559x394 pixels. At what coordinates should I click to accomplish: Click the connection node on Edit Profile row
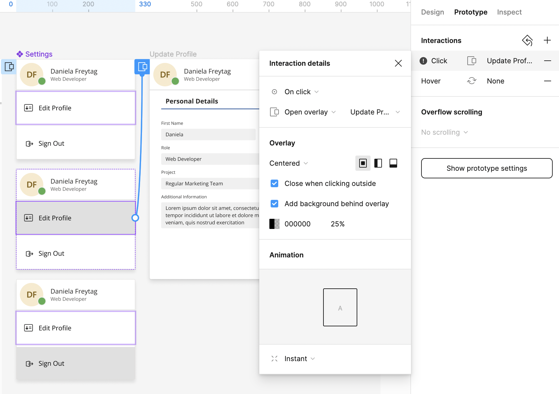tap(135, 218)
